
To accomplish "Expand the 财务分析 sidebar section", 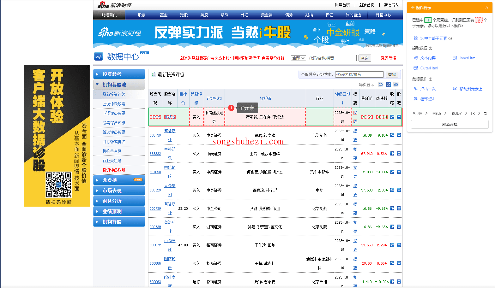I will pos(119,201).
